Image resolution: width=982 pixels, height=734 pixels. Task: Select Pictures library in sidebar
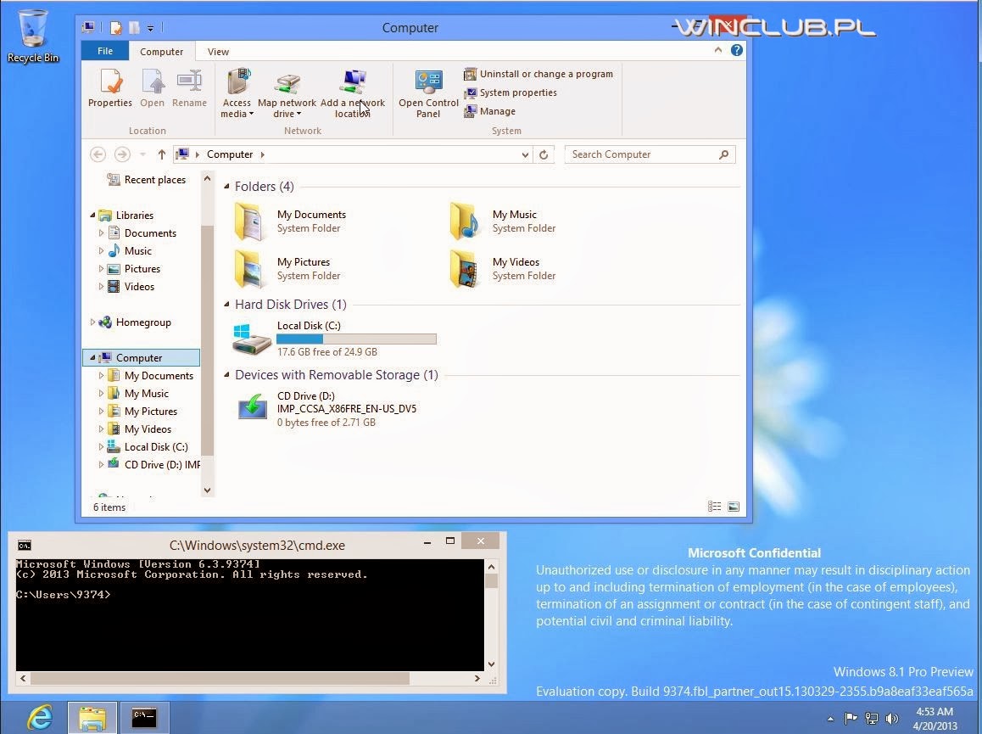click(134, 268)
